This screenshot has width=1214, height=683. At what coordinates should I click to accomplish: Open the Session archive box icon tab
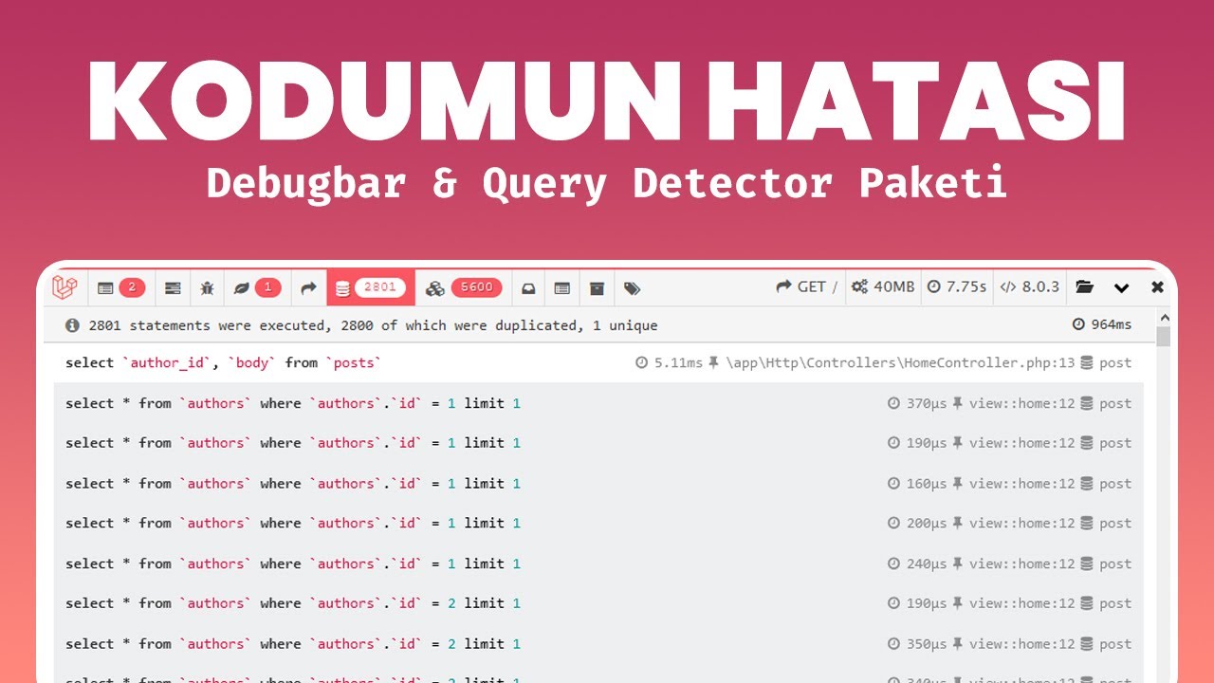(597, 287)
